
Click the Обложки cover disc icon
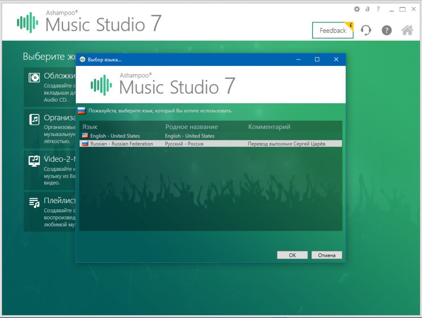tap(34, 78)
